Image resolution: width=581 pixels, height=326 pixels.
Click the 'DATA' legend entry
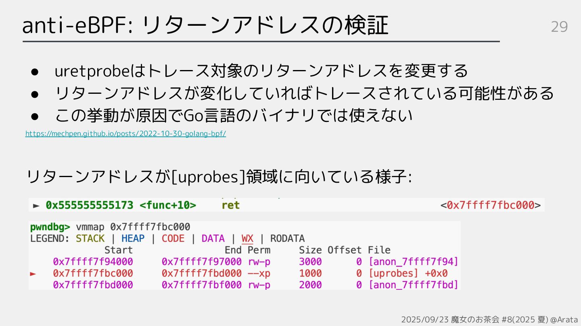click(x=213, y=238)
